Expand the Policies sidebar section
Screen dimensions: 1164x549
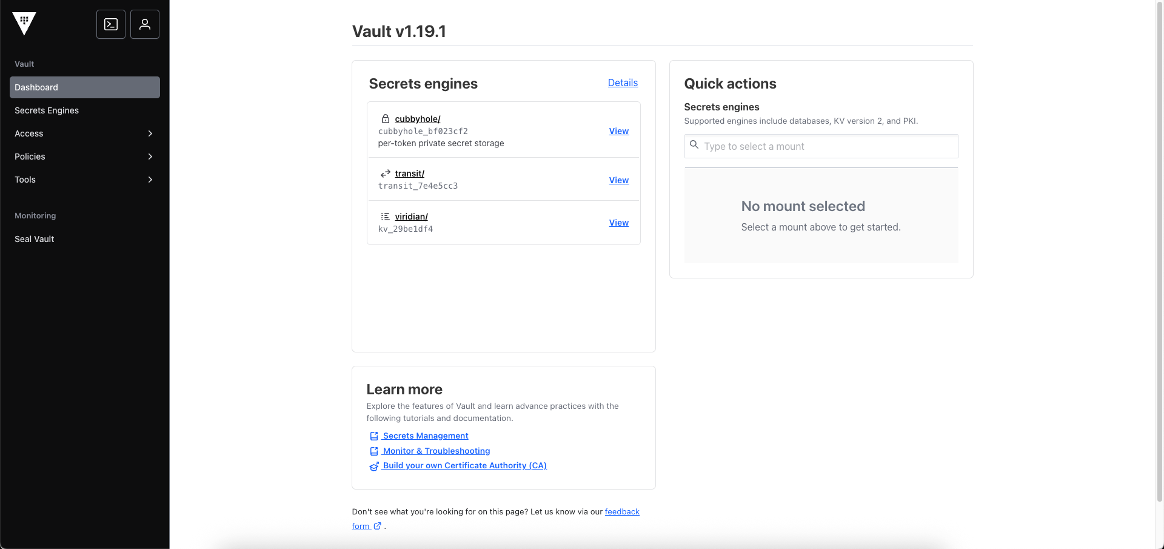(x=84, y=157)
